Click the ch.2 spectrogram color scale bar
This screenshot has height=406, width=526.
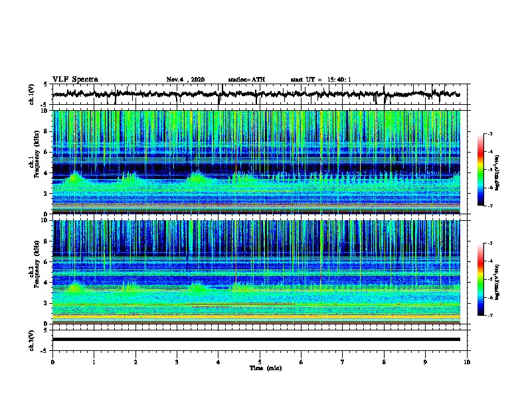[x=480, y=279]
